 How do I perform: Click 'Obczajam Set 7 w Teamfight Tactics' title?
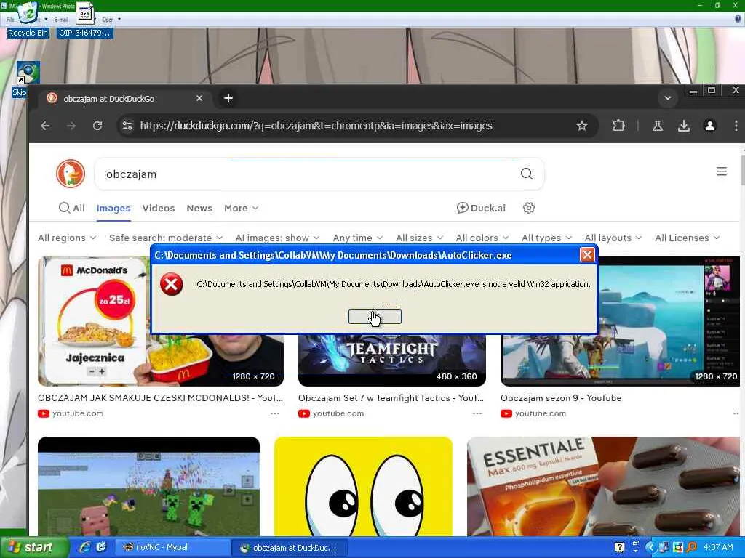(x=391, y=397)
